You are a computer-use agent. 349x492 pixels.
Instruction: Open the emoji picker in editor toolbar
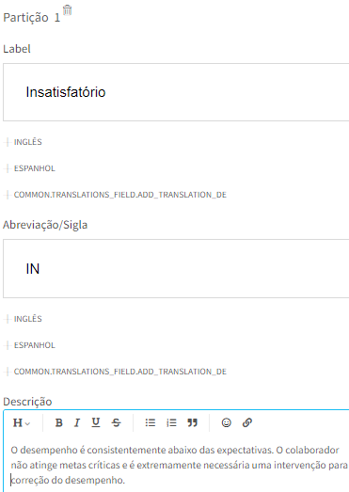[x=227, y=422]
